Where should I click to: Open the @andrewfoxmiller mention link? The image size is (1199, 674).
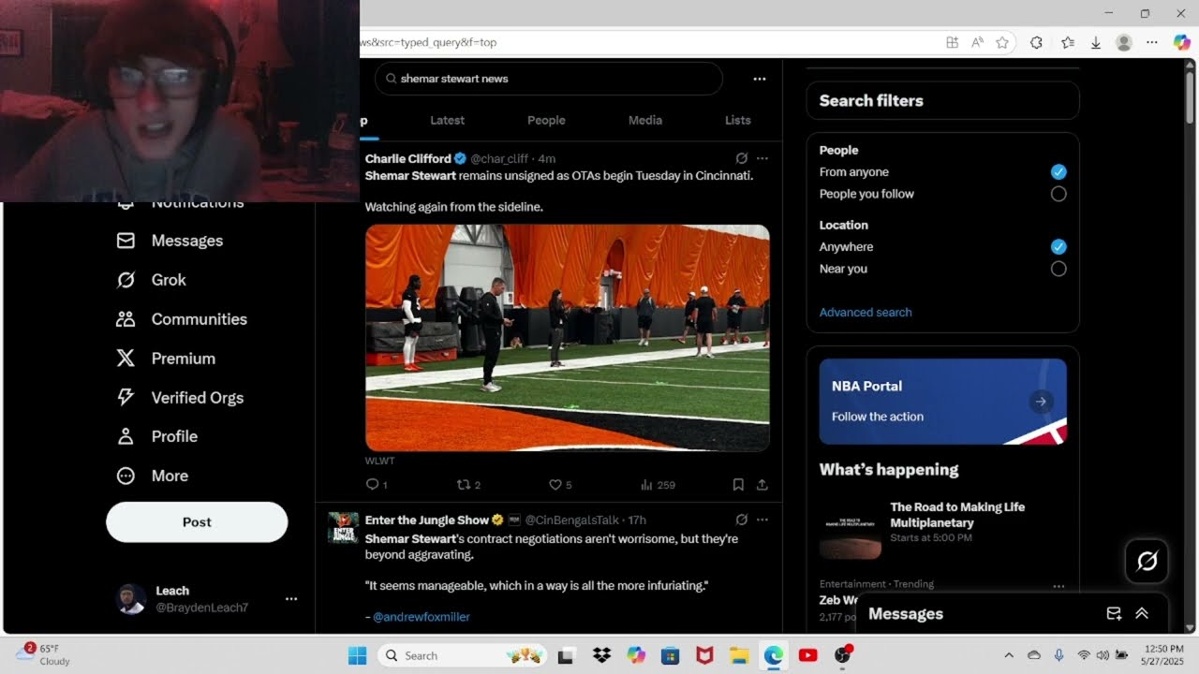click(422, 617)
